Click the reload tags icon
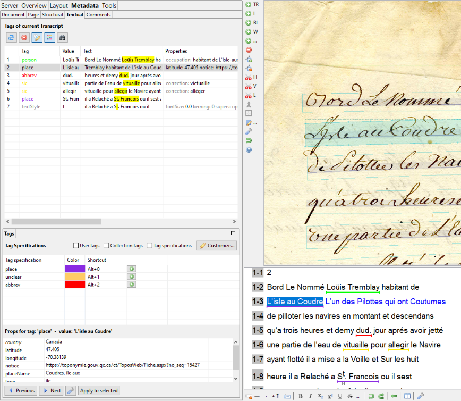 12,37
